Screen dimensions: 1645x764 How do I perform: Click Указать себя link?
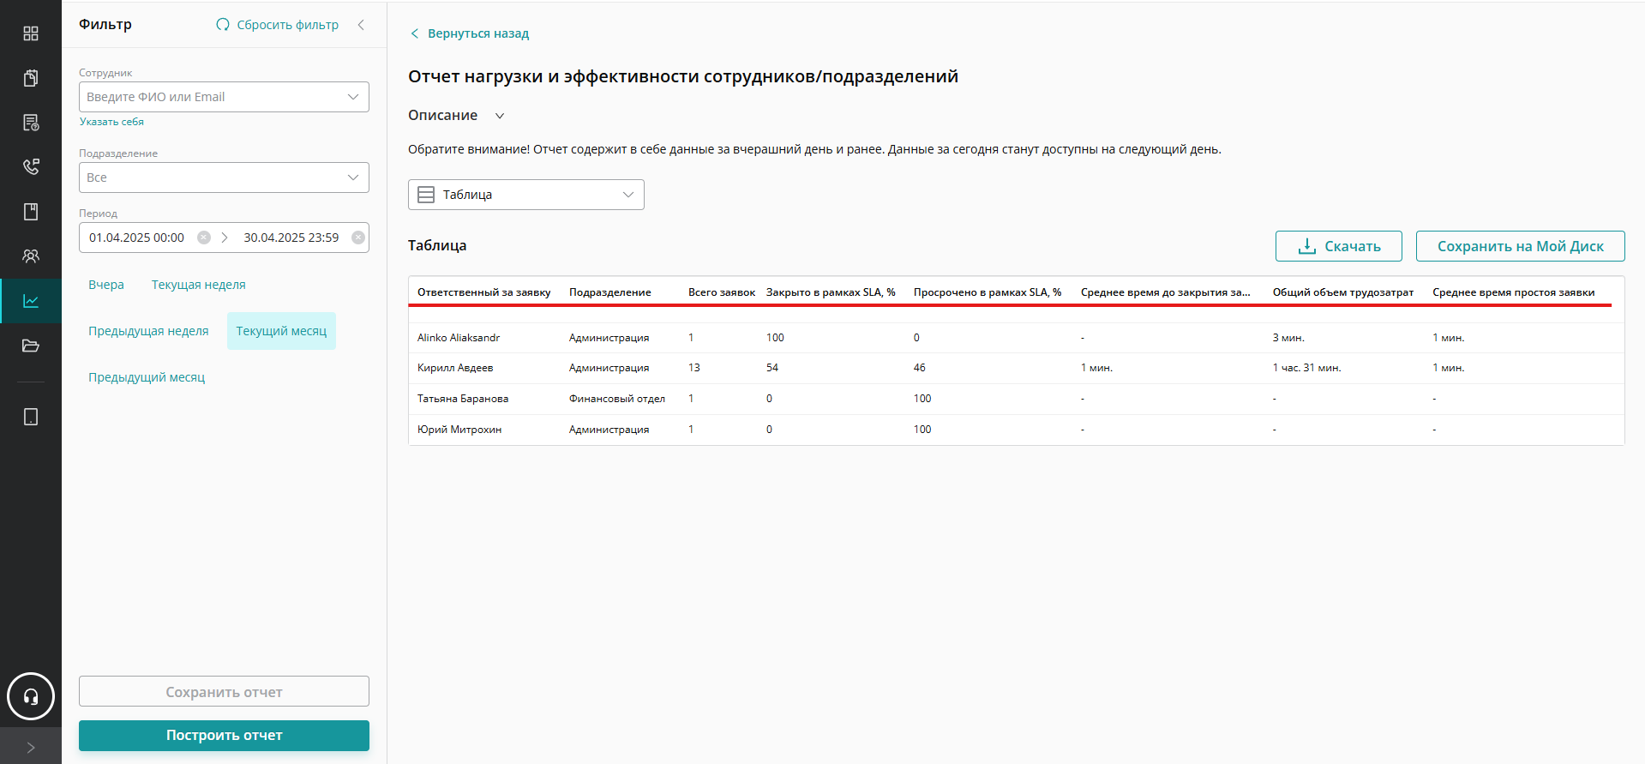point(111,122)
